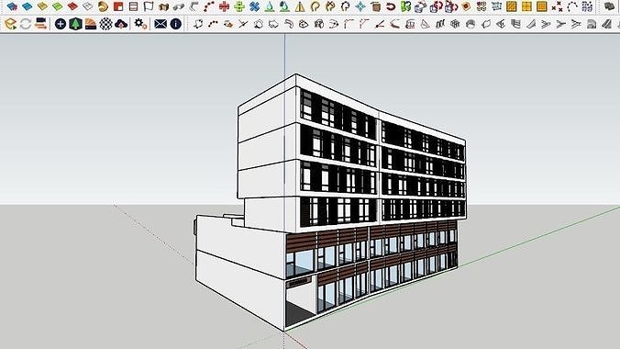620x349 pixels.
Task: Click the checkered sphere icon
Action: point(105,24)
